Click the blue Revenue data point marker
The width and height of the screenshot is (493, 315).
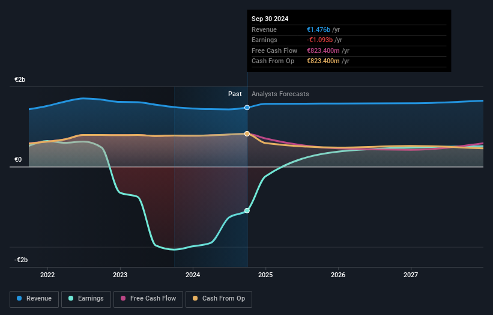pos(247,108)
